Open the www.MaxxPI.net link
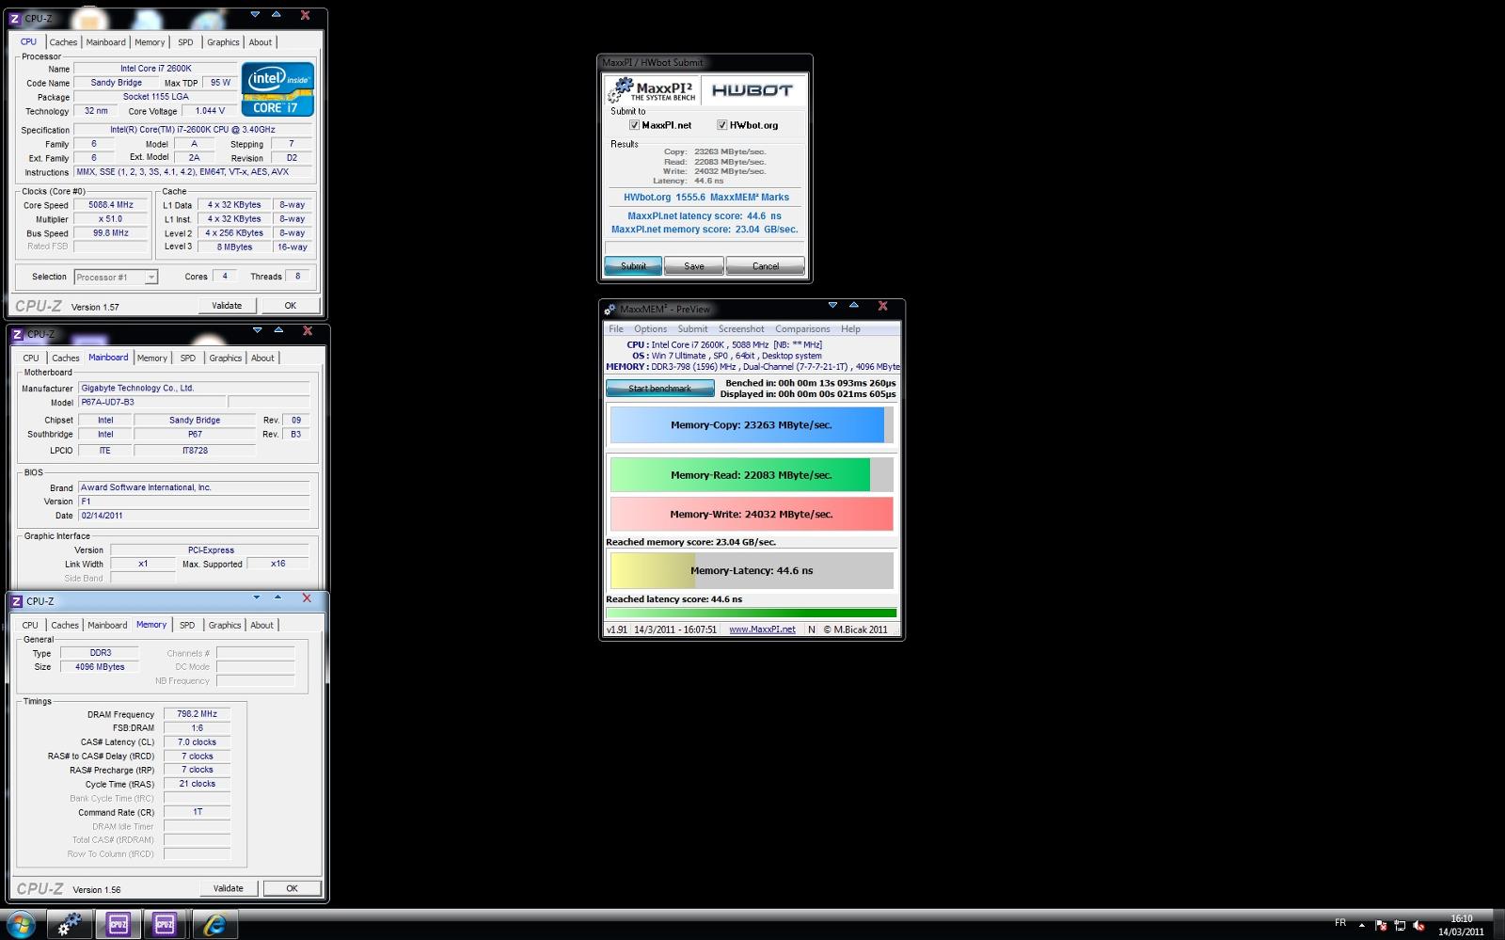Image resolution: width=1505 pixels, height=940 pixels. click(762, 629)
